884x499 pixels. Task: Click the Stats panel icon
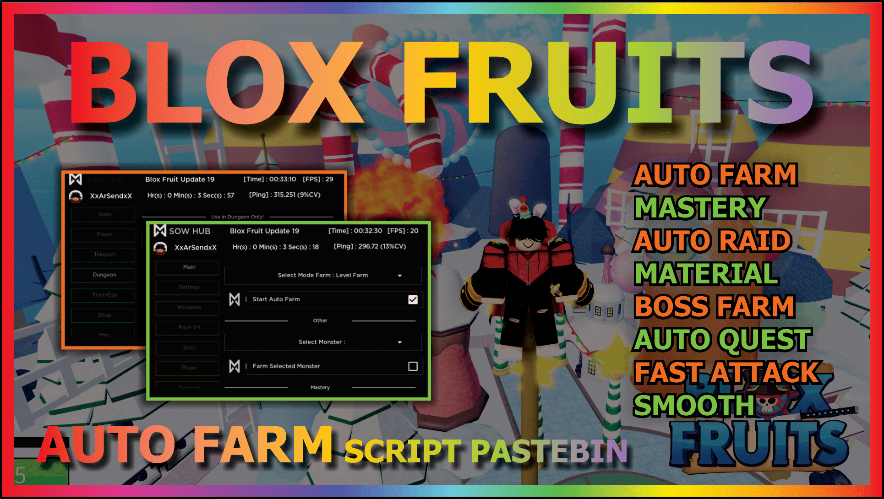coord(102,214)
